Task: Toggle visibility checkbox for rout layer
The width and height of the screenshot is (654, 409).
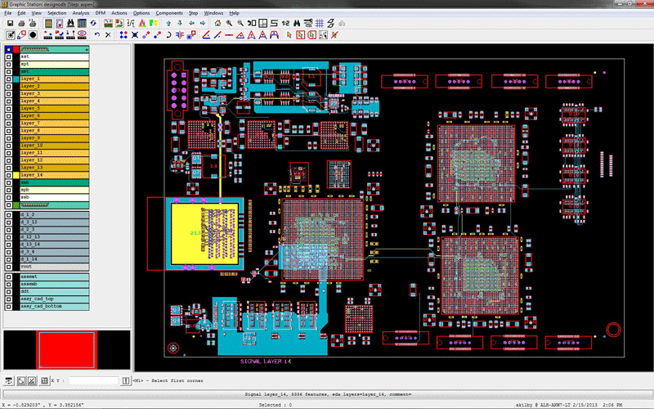Action: click(8, 267)
